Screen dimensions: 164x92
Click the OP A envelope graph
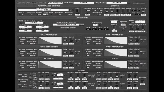[x=50, y=41]
